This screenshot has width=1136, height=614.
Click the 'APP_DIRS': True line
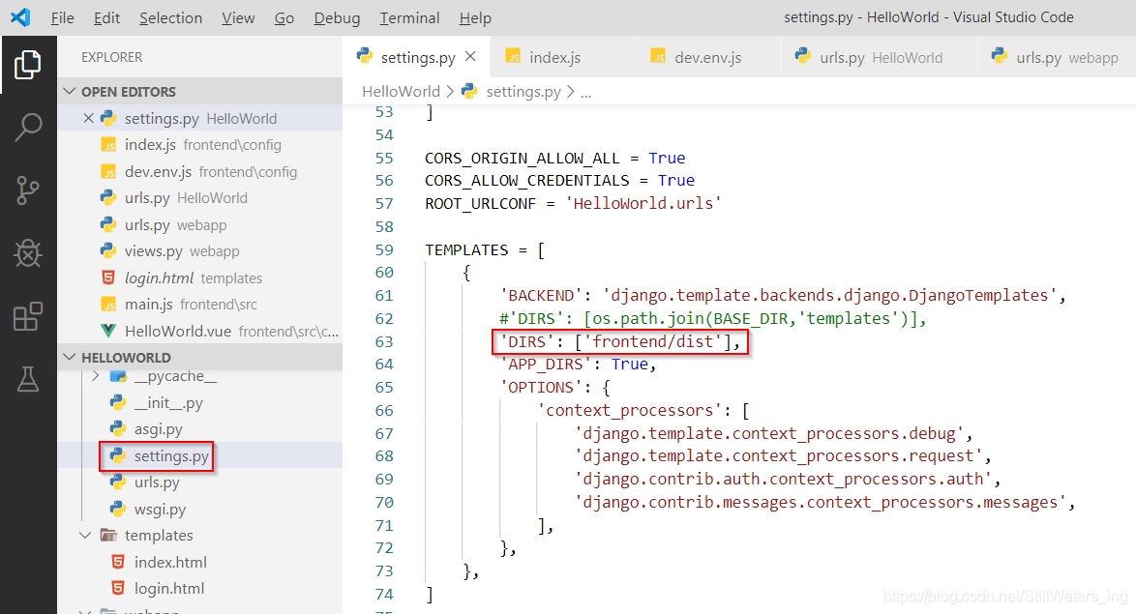tap(578, 365)
